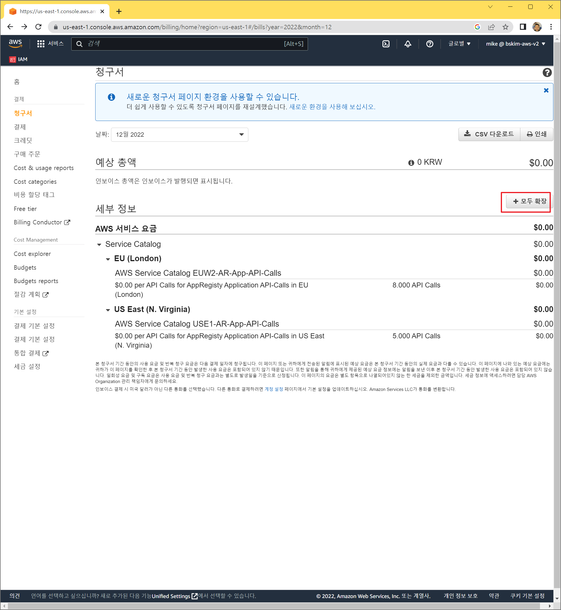Open 크레딧 in the sidebar
Screen dimensions: 561x610
[x=23, y=140]
